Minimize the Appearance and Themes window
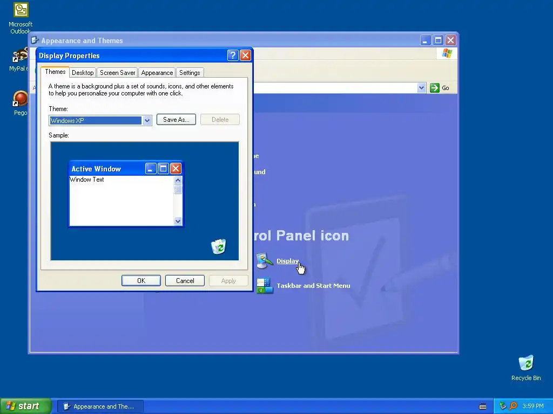The image size is (553, 414). (x=426, y=40)
